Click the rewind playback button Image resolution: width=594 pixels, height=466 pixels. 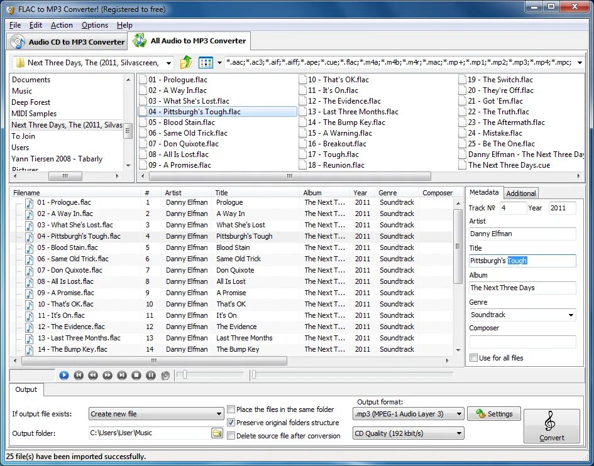point(93,375)
